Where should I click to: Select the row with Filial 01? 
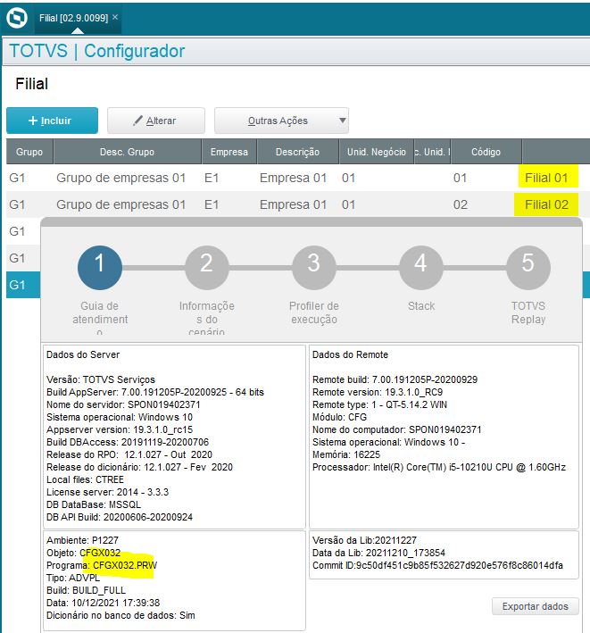(298, 178)
